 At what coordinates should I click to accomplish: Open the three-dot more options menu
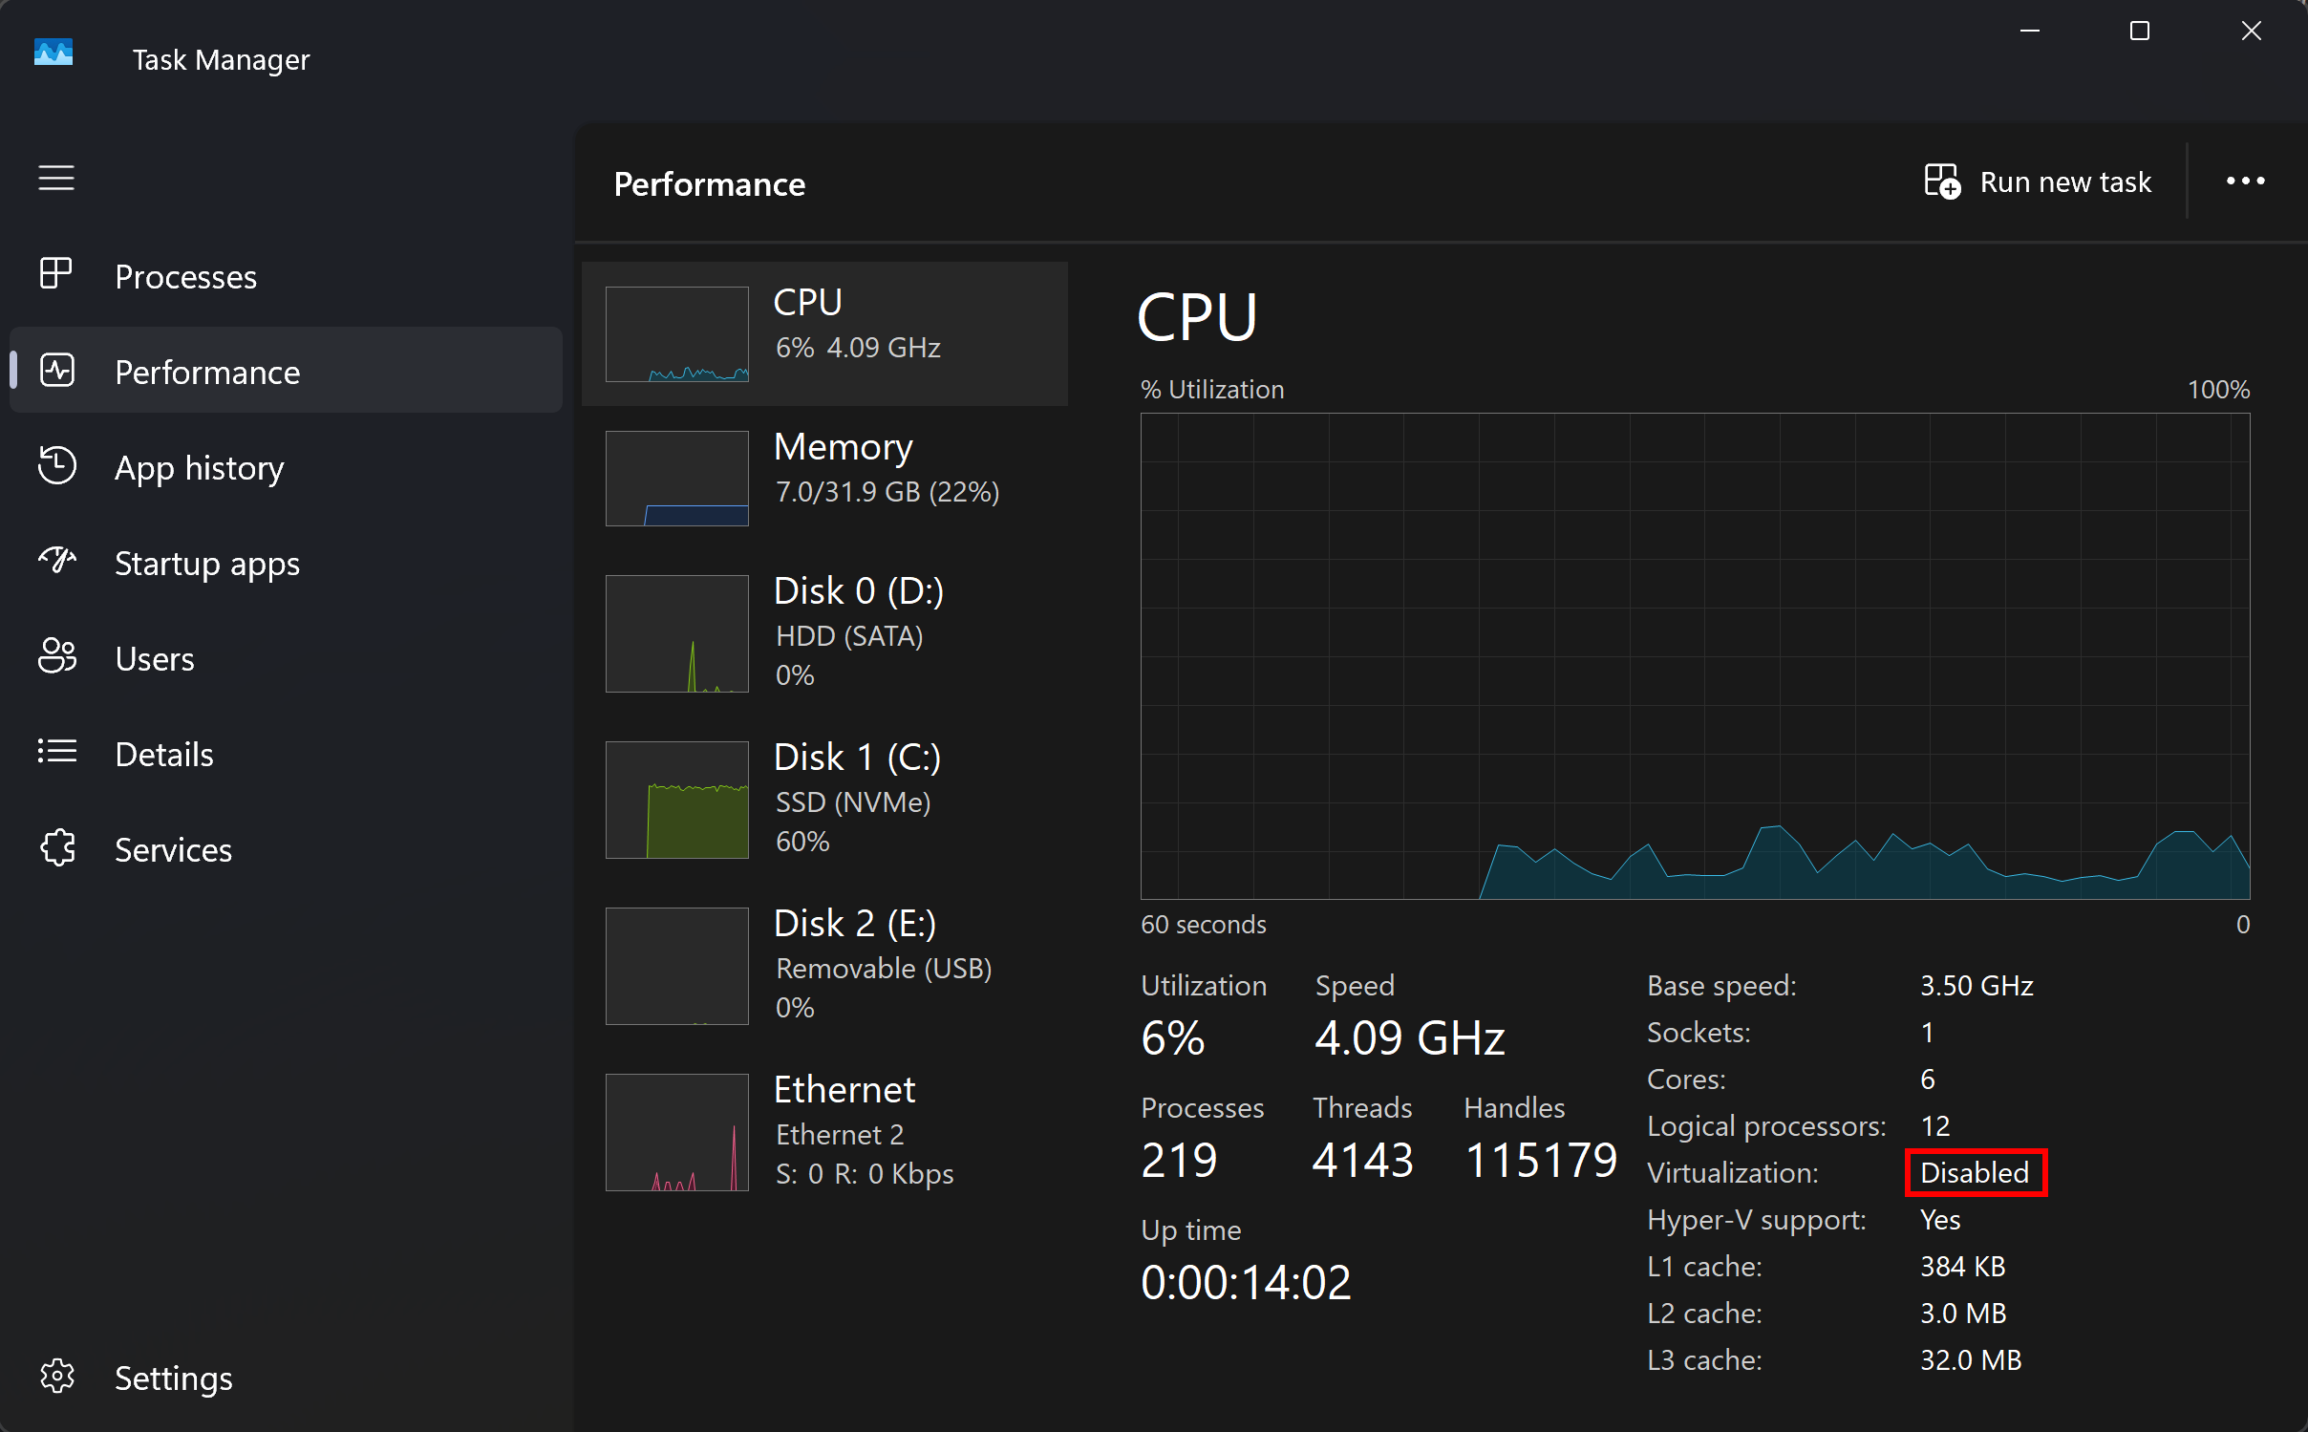click(2246, 182)
